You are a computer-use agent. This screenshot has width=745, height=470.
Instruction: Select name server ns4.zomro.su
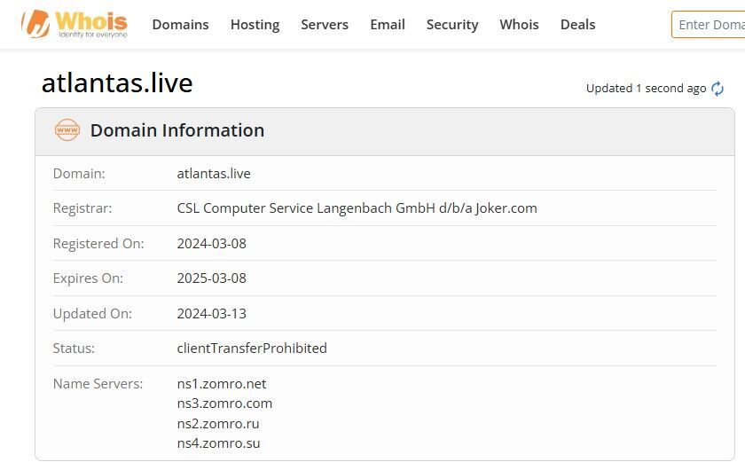[x=218, y=443]
